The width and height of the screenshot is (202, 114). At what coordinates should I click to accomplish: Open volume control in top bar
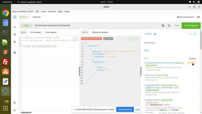click(x=194, y=2)
